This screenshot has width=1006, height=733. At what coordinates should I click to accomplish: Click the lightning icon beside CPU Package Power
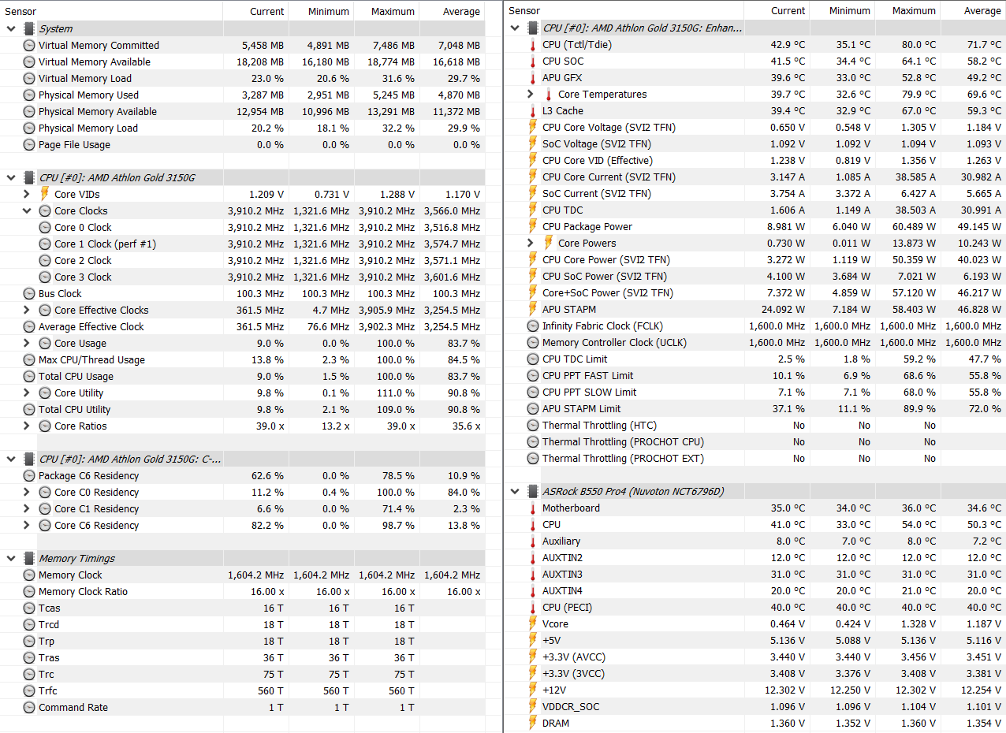pos(533,227)
